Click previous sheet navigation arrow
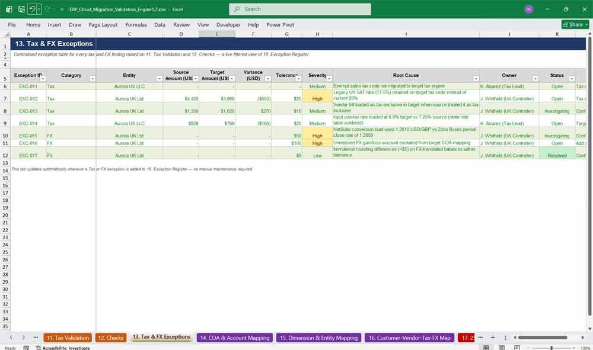Screen dimensions: 593x350 [x=11, y=337]
